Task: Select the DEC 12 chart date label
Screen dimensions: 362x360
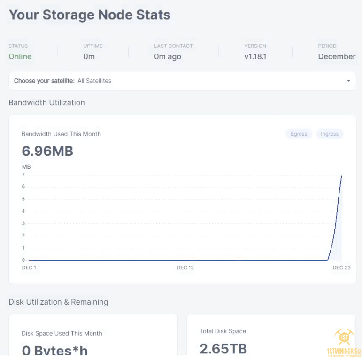Action: coord(185,268)
